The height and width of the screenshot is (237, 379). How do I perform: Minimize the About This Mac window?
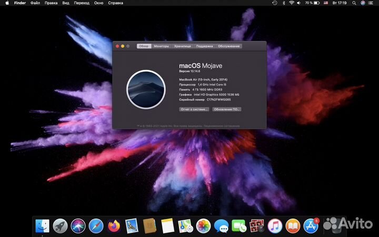(123, 46)
